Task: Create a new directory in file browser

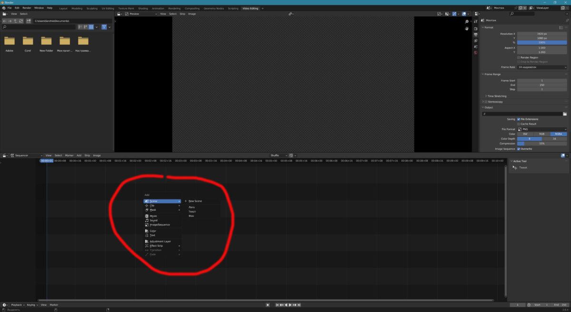Action: click(x=29, y=21)
